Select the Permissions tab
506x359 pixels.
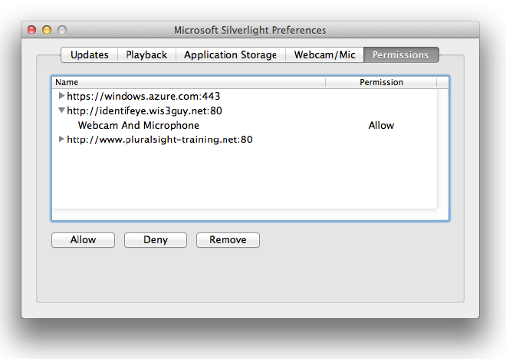click(401, 55)
